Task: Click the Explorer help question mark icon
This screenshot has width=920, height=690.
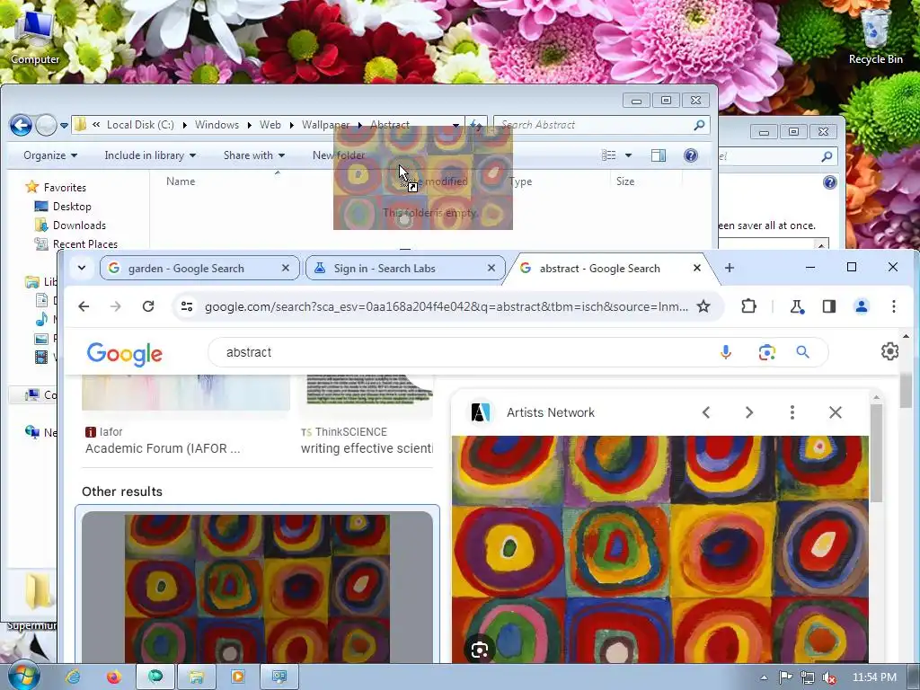Action: [691, 155]
